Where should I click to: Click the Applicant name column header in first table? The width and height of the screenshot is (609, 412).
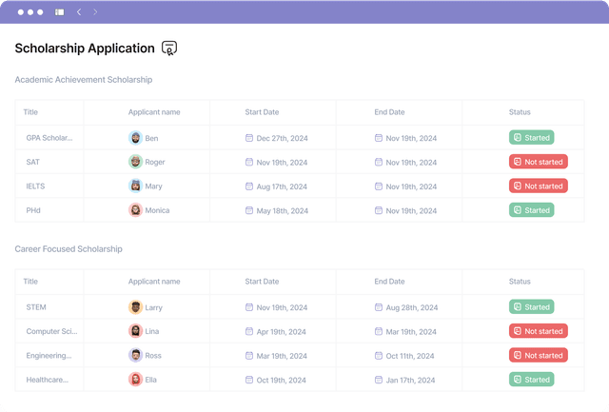tap(154, 112)
